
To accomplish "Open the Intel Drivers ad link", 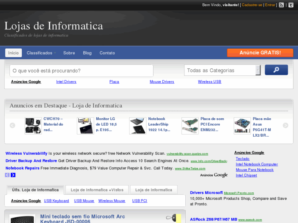I will pos(66,81).
